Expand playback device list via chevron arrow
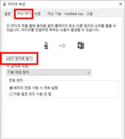Screen dimensions: 125x139 (89, 72)
